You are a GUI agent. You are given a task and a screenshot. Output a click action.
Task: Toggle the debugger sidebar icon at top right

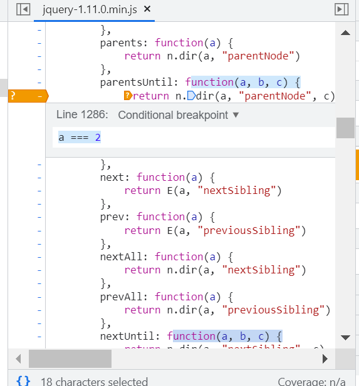pos(341,9)
